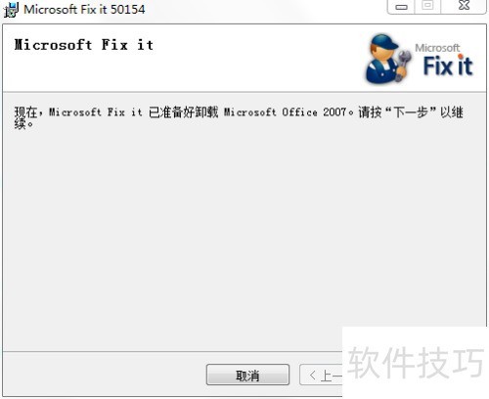
Task: Click the bold "Microsoft Fix it" heading
Action: pos(84,45)
